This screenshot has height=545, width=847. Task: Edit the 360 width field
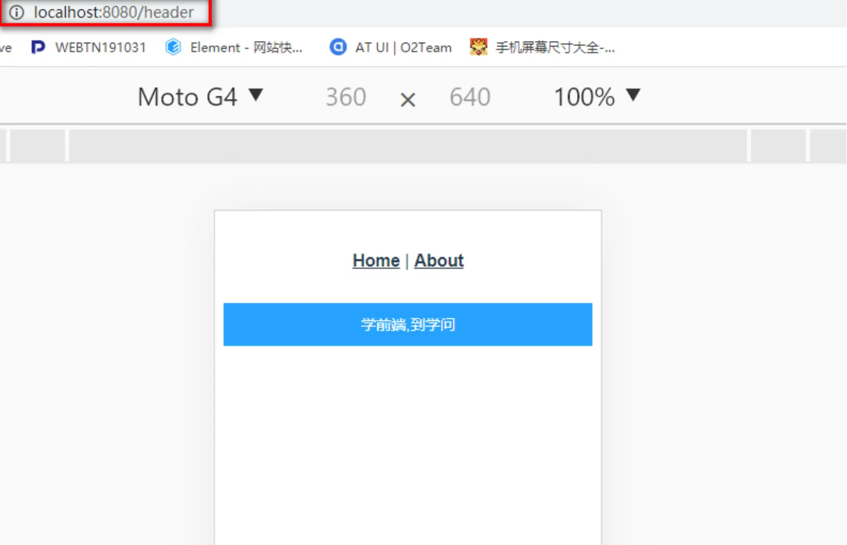(346, 97)
